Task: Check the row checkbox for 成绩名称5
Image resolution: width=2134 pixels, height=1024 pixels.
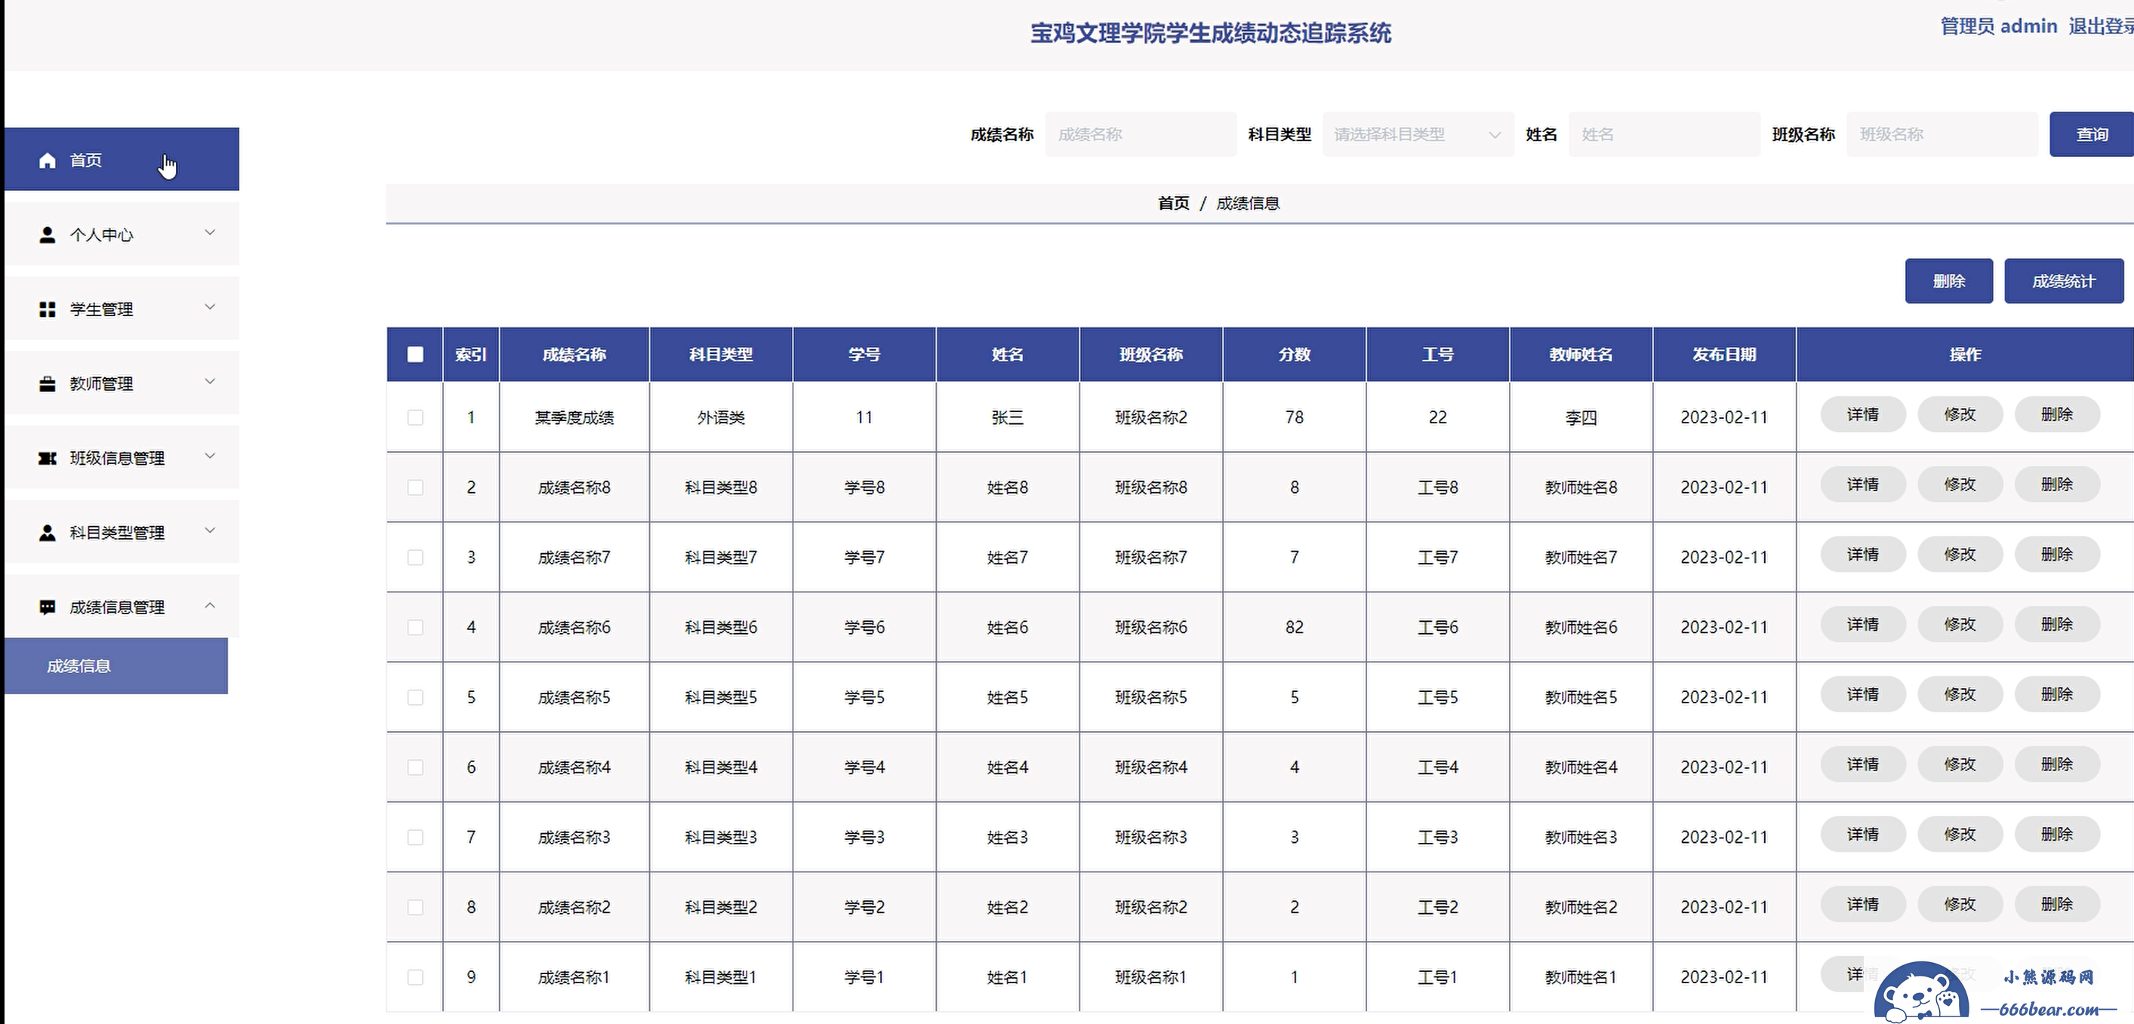Action: 415,697
